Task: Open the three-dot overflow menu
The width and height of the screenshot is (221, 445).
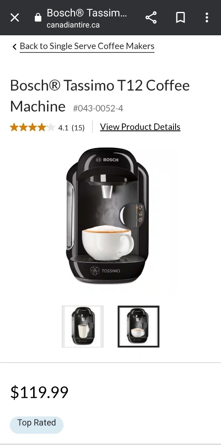Action: [207, 18]
